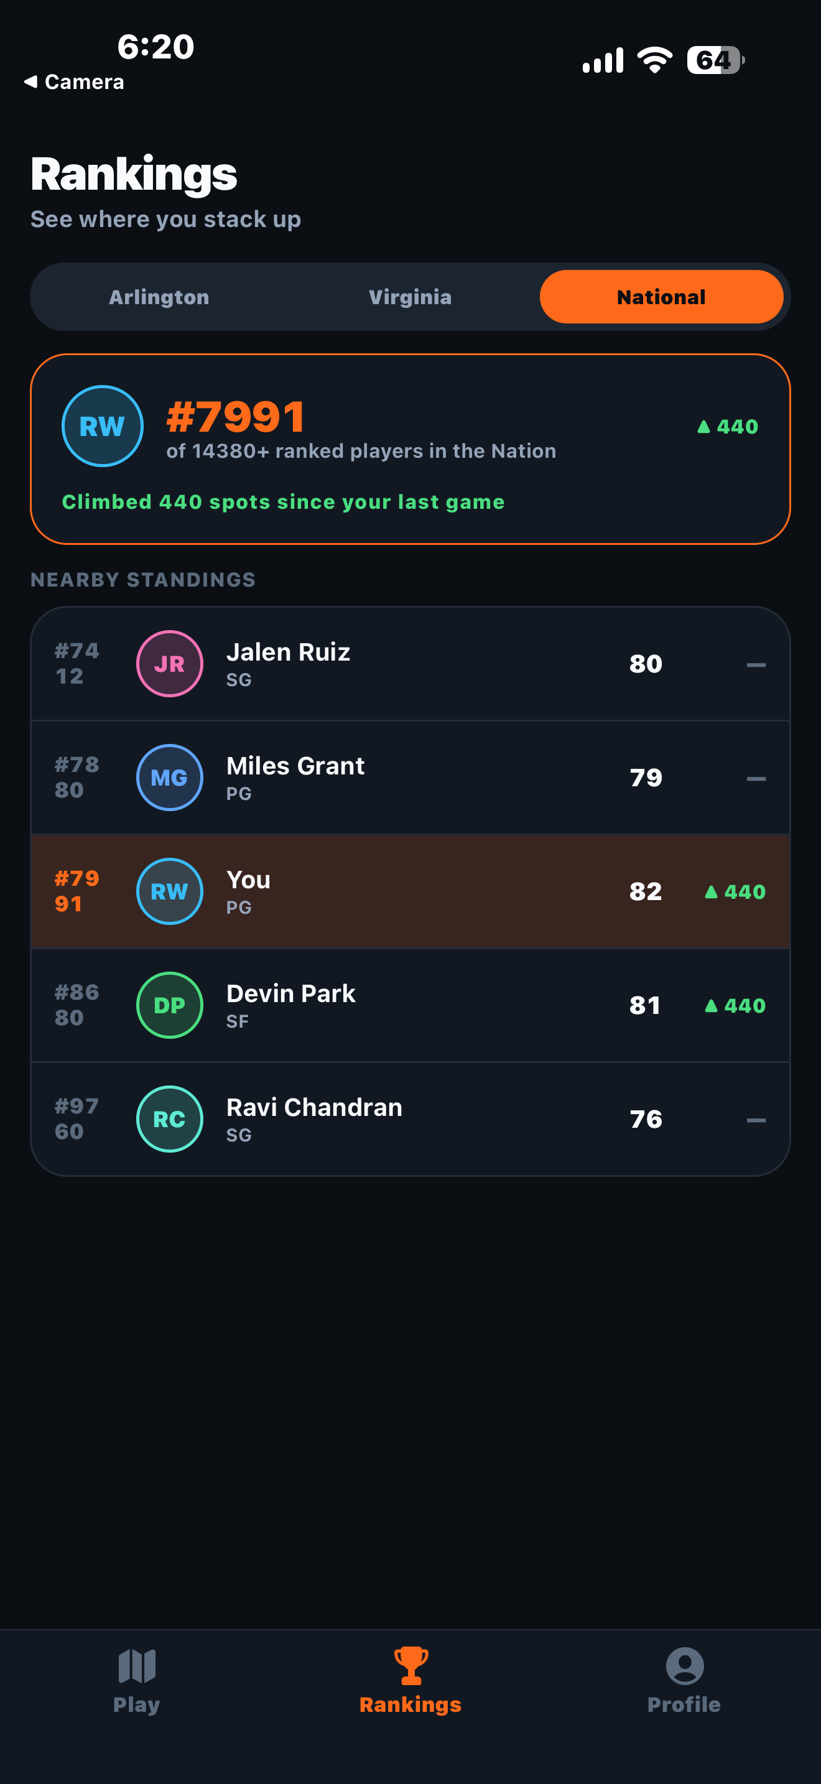Open Jalen Ruiz's player row
The width and height of the screenshot is (821, 1784).
click(x=410, y=664)
